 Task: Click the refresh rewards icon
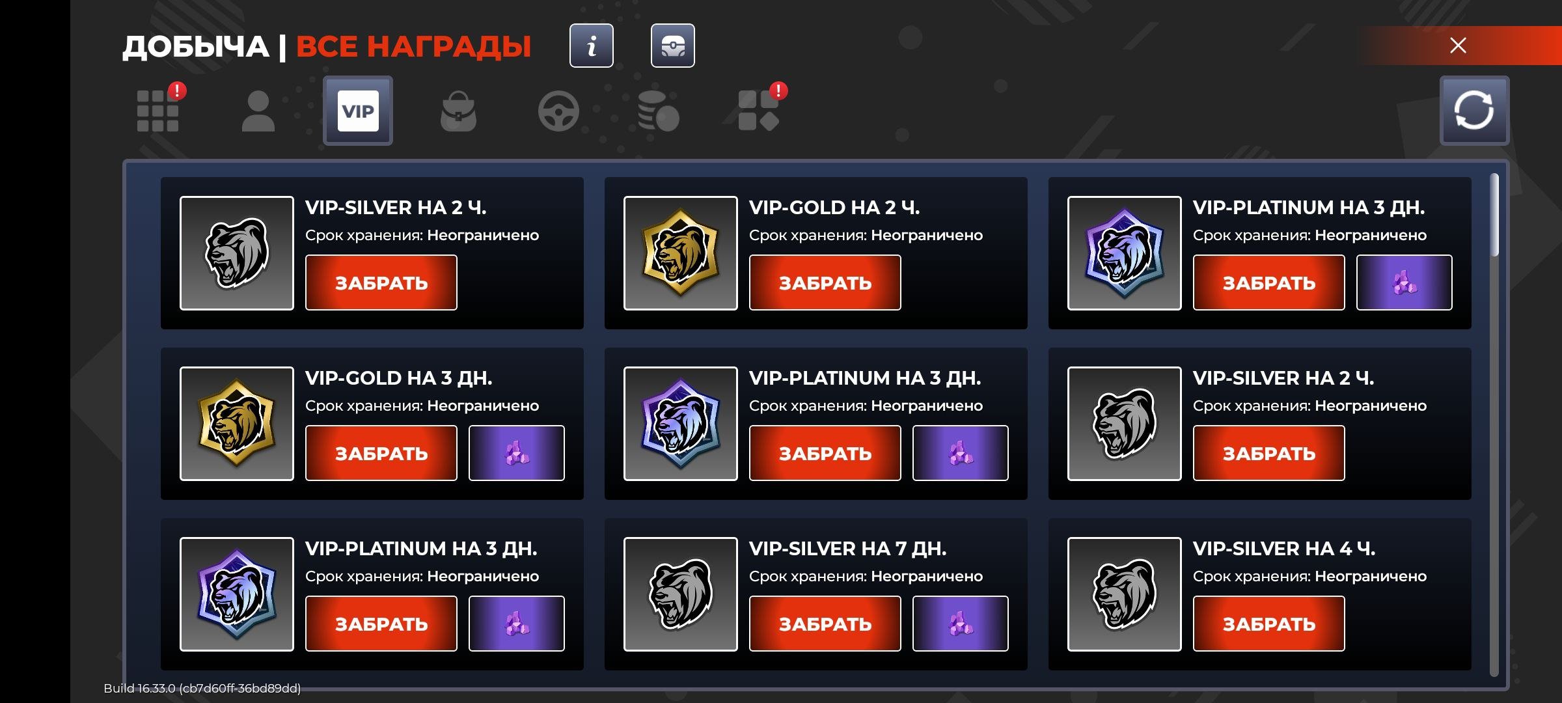pos(1474,110)
